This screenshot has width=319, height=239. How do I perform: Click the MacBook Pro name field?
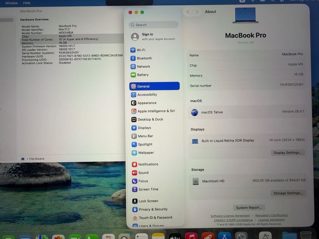pyautogui.click(x=246, y=55)
